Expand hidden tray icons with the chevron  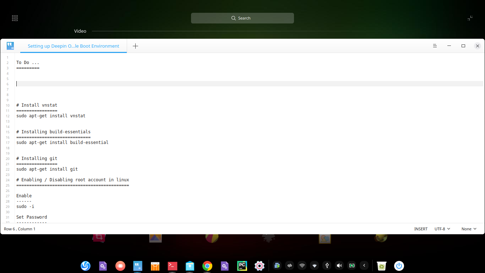pyautogui.click(x=364, y=266)
